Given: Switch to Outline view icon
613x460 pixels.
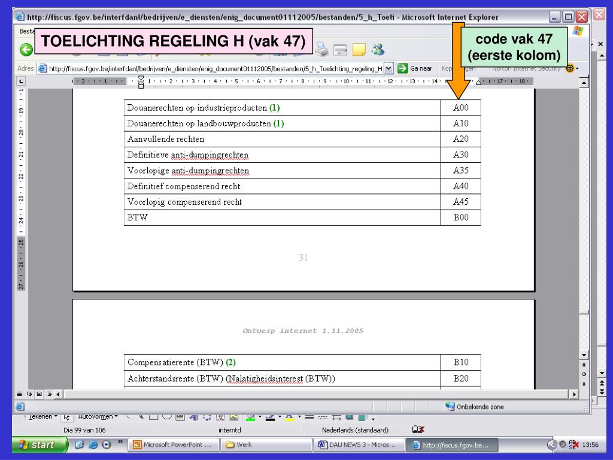Looking at the screenshot, I should click(x=49, y=394).
